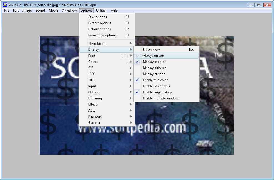Enable Display caption
The width and height of the screenshot is (274, 180).
coord(166,74)
